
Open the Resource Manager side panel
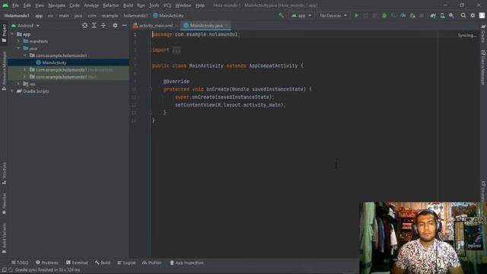click(4, 71)
